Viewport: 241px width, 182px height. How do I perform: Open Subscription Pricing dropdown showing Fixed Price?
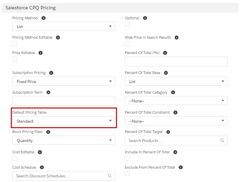click(64, 81)
